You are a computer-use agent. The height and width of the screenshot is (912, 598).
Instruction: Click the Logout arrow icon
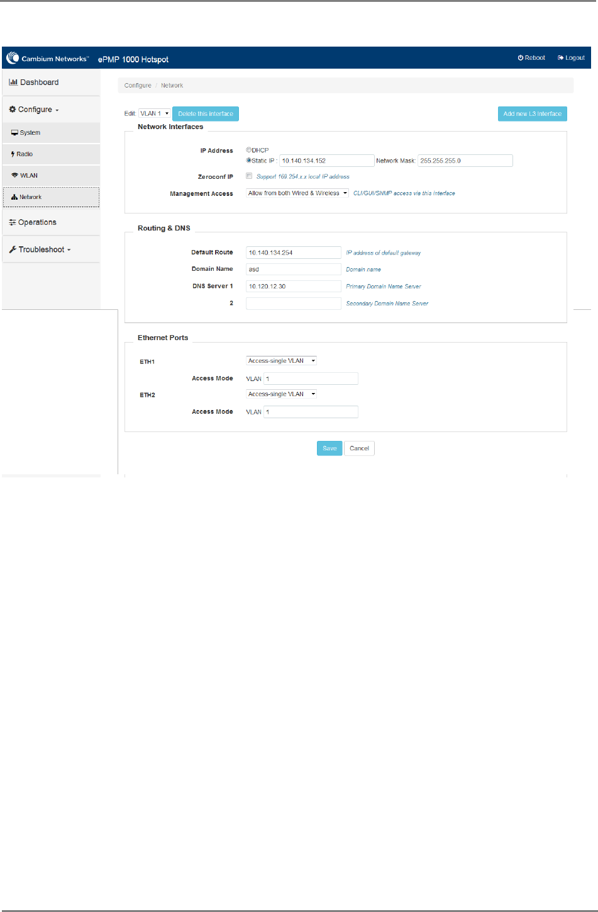click(560, 58)
